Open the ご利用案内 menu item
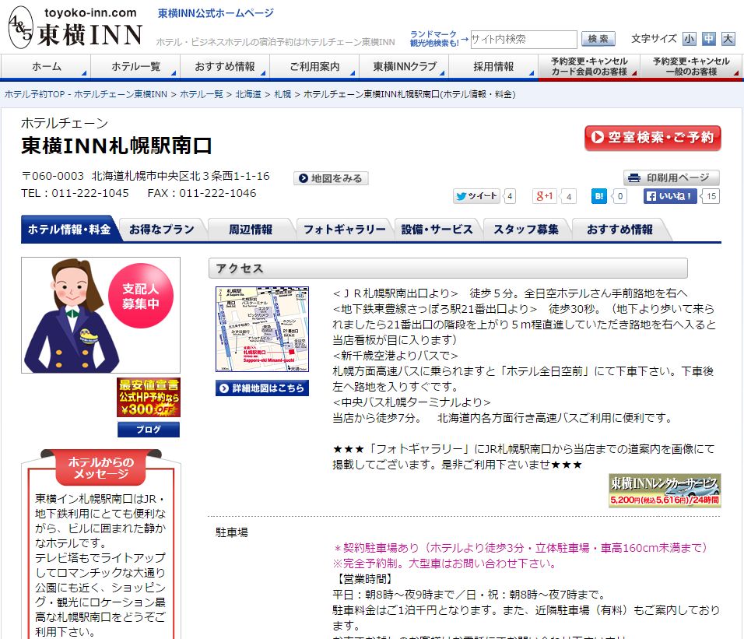Screen dimensions: 744x639 314,67
